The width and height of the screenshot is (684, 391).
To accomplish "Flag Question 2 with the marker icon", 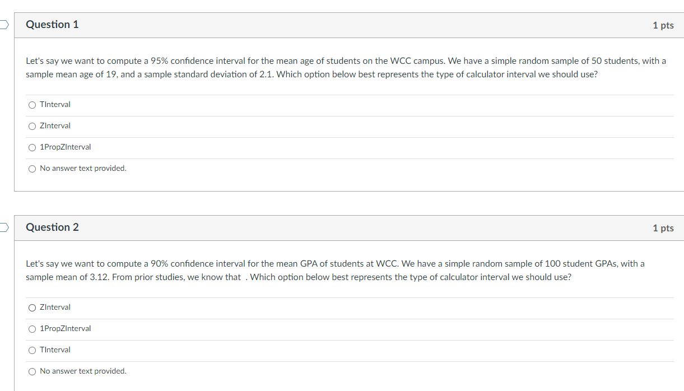I will tap(4, 227).
